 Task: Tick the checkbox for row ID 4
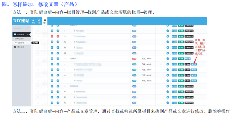click(x=38, y=64)
